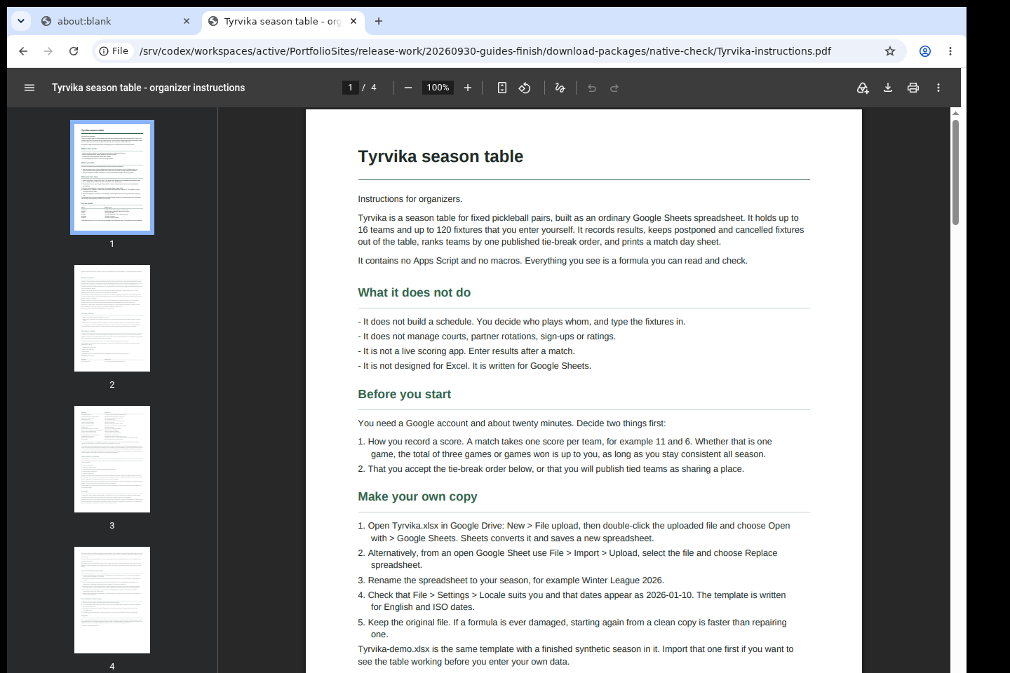Click the save to Drive icon
Screen dimensions: 1010x673
863,88
